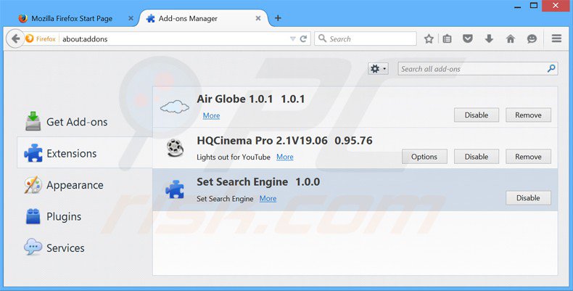573x291 pixels.
Task: Open the Plugins category
Action: click(x=85, y=216)
